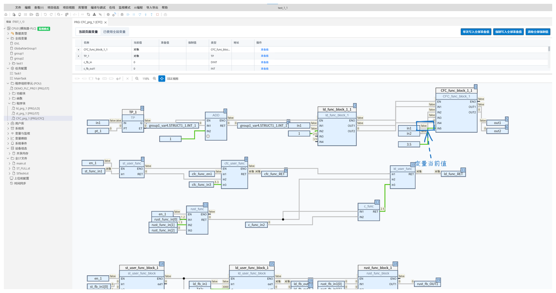Expand the TP_1 variable row

[x=78, y=56]
